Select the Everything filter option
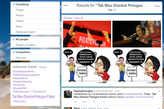The height and width of the screenshot is (109, 164). coord(22,5)
